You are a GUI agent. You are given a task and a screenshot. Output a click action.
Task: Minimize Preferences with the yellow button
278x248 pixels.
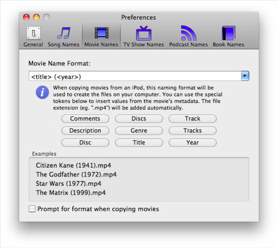(x=37, y=17)
